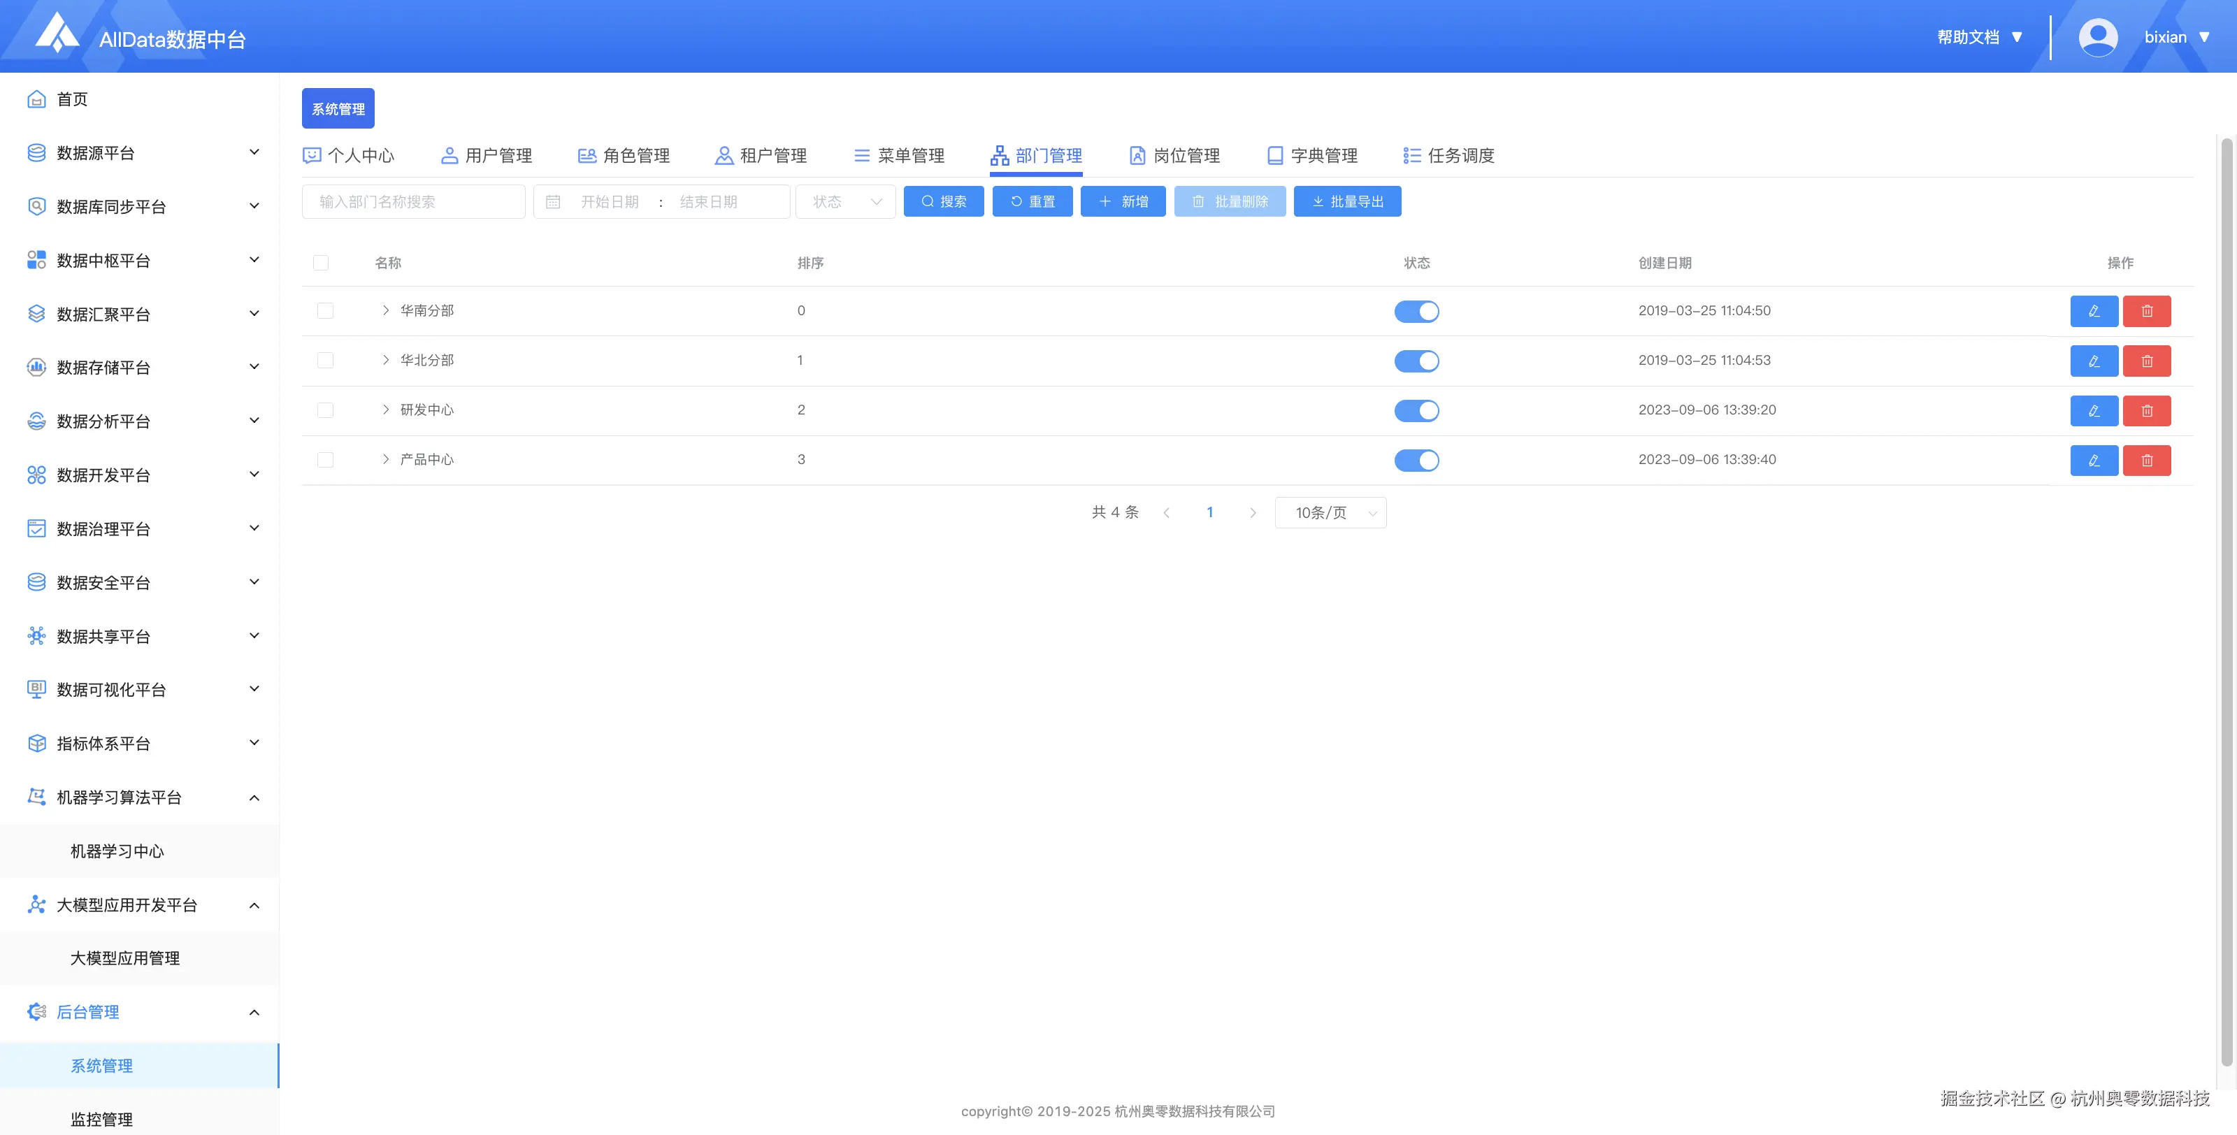Open the 状态 filter dropdown

[x=845, y=201]
